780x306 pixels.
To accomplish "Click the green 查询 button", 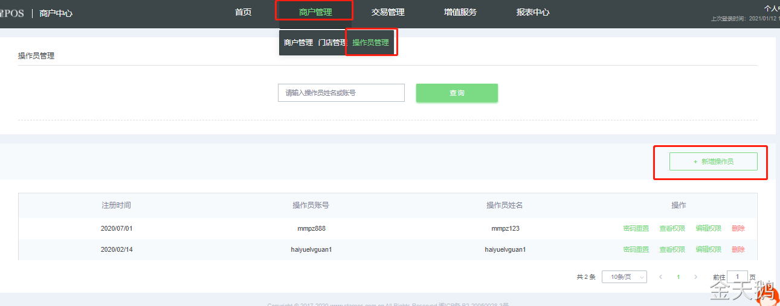I will pyautogui.click(x=457, y=93).
